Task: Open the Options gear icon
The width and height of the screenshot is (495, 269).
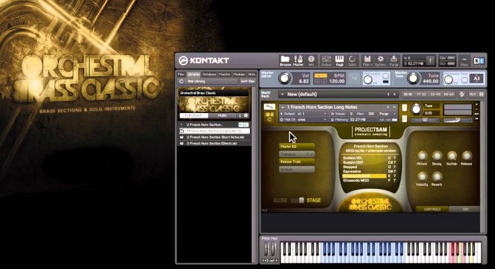Action: [x=381, y=61]
